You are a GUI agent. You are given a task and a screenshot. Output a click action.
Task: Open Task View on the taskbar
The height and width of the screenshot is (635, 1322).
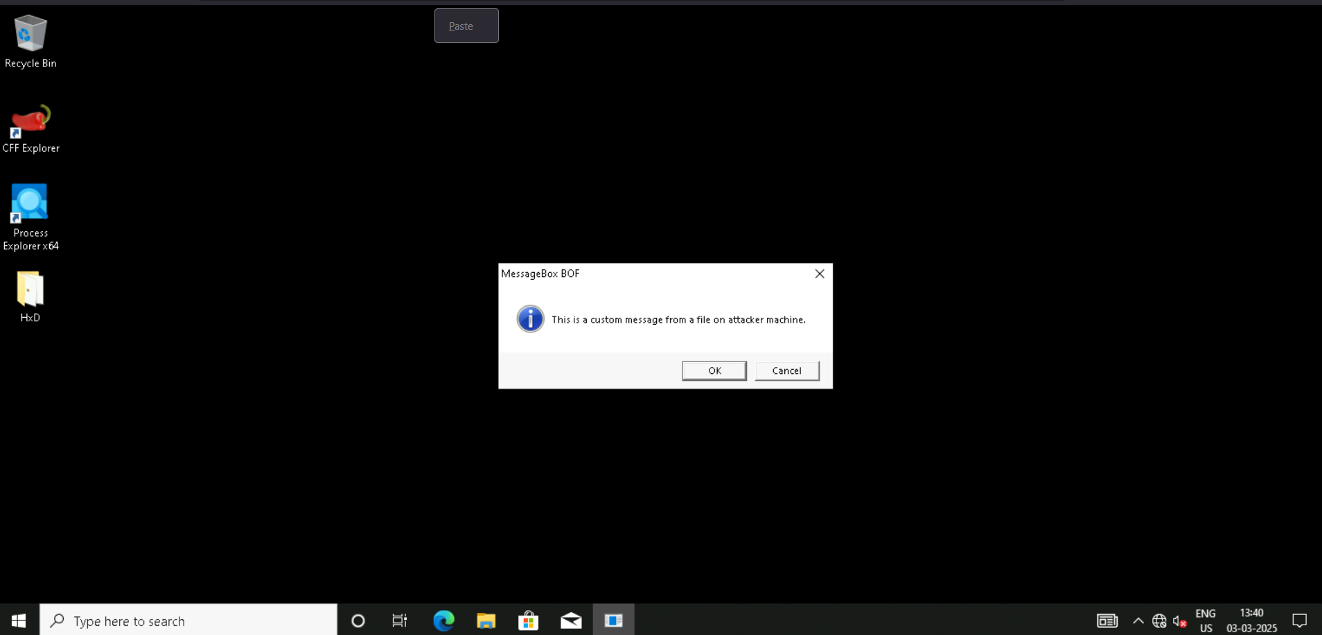(400, 620)
